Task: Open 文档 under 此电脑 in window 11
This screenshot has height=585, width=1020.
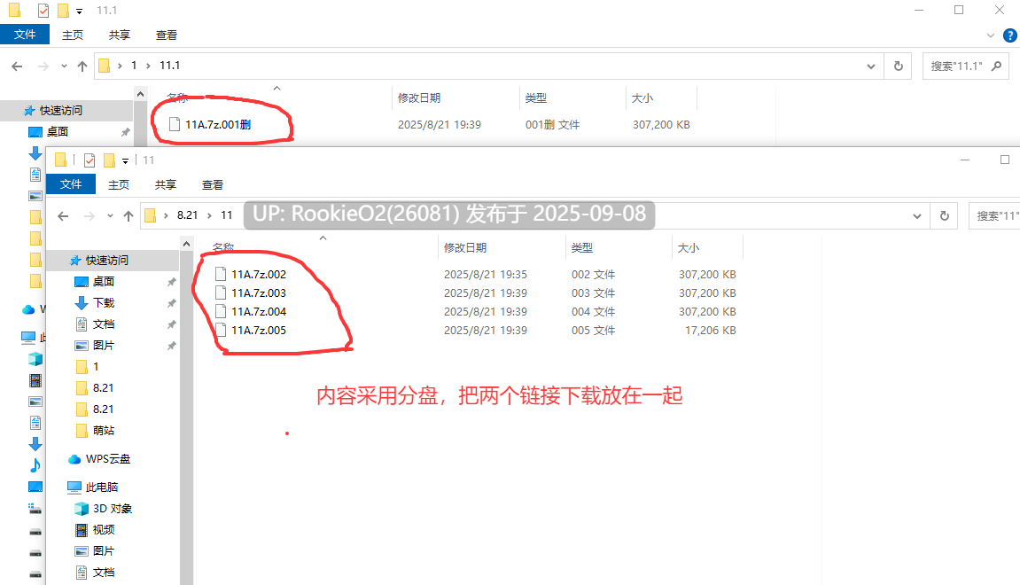Action: pos(104,572)
